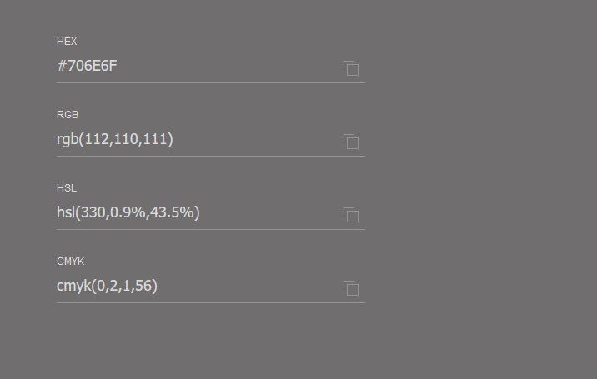
Task: Click the line below the HSL value
Action: click(210, 229)
